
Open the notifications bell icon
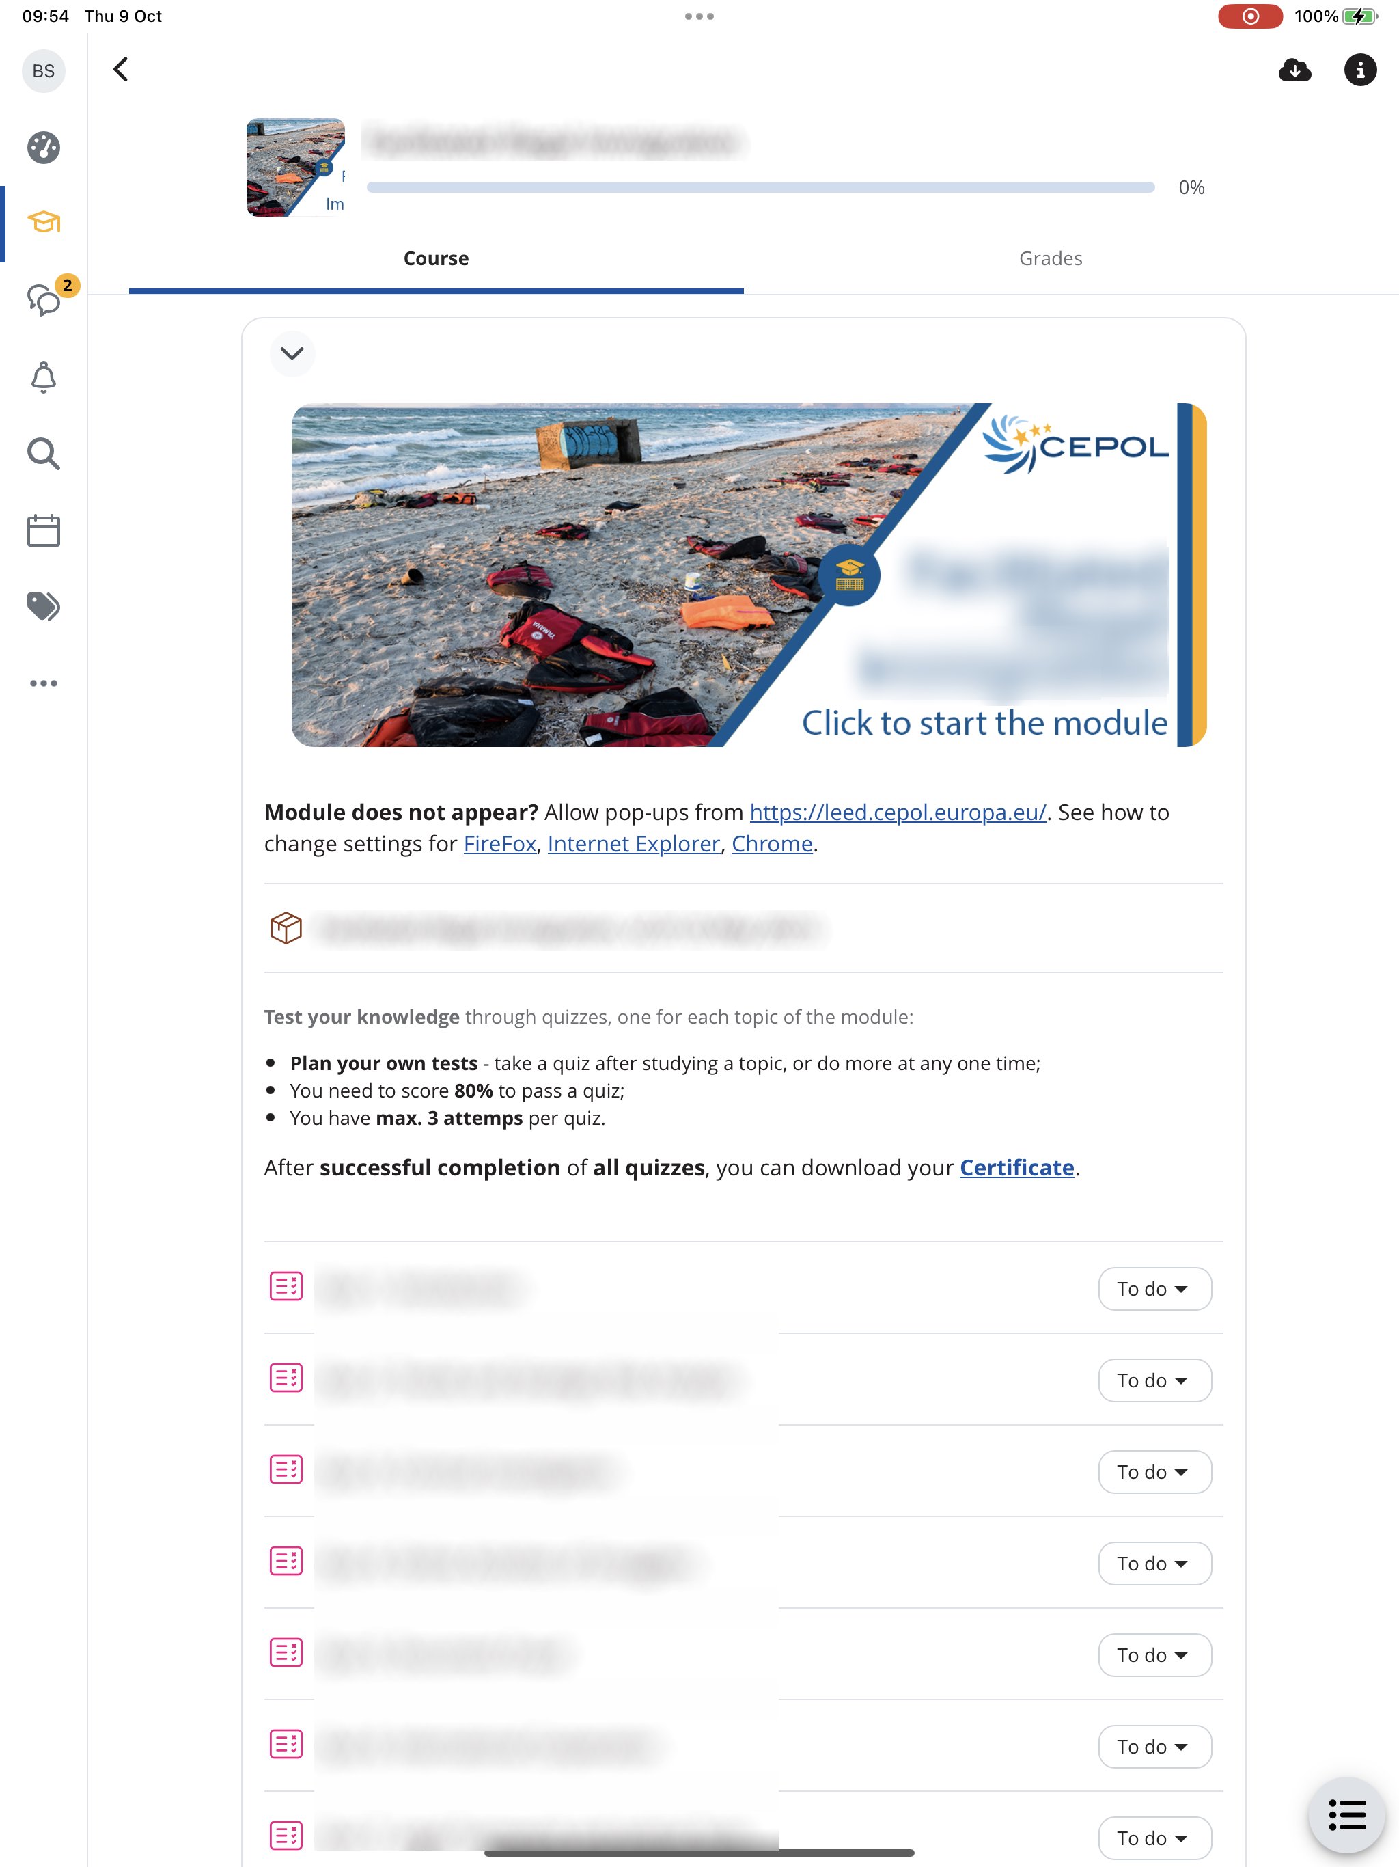click(x=43, y=377)
